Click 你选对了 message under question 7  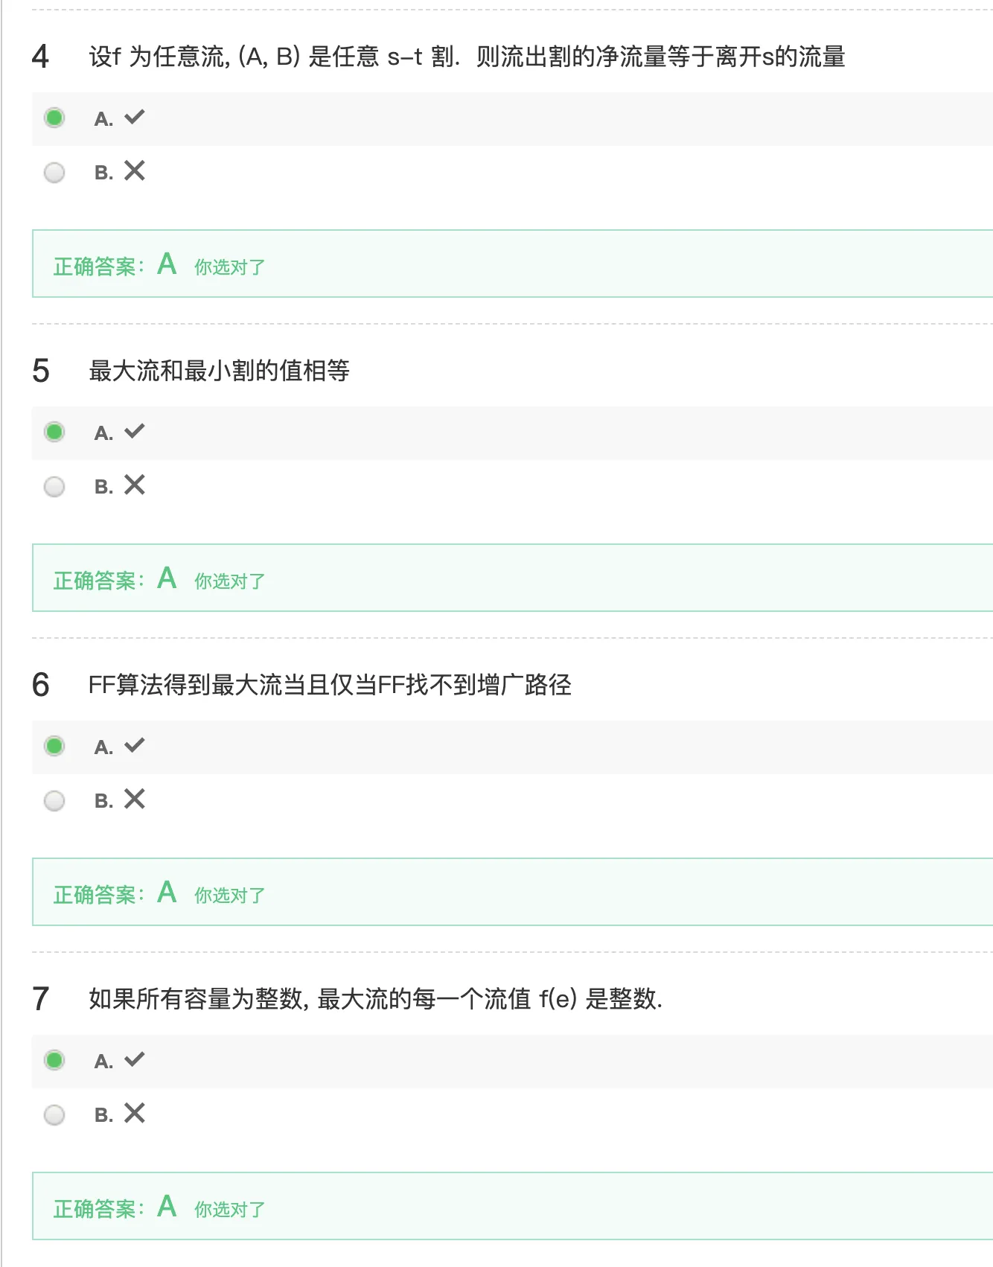[x=229, y=1210]
